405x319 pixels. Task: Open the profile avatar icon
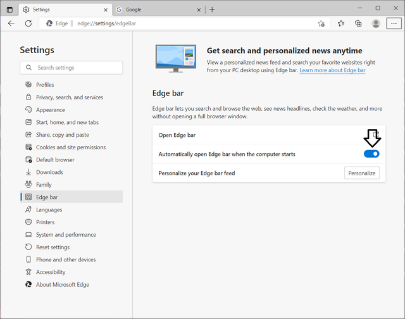(376, 23)
